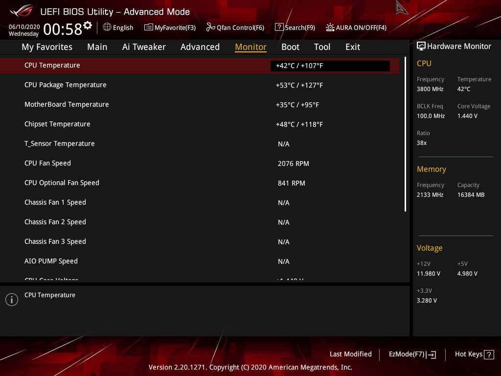The height and width of the screenshot is (376, 501).
Task: Click the Voltage section heading
Action: point(430,248)
